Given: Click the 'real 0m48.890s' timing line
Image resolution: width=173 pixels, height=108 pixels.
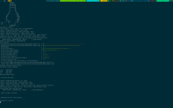Looking at the screenshot, I should [6, 70].
